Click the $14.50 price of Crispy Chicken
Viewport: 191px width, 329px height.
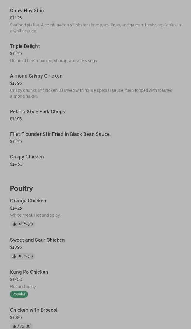tap(16, 164)
